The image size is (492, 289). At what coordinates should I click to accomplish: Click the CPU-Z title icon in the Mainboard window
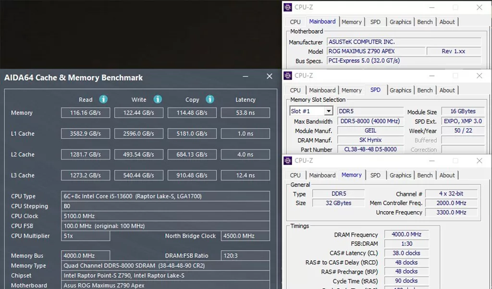[x=288, y=7]
